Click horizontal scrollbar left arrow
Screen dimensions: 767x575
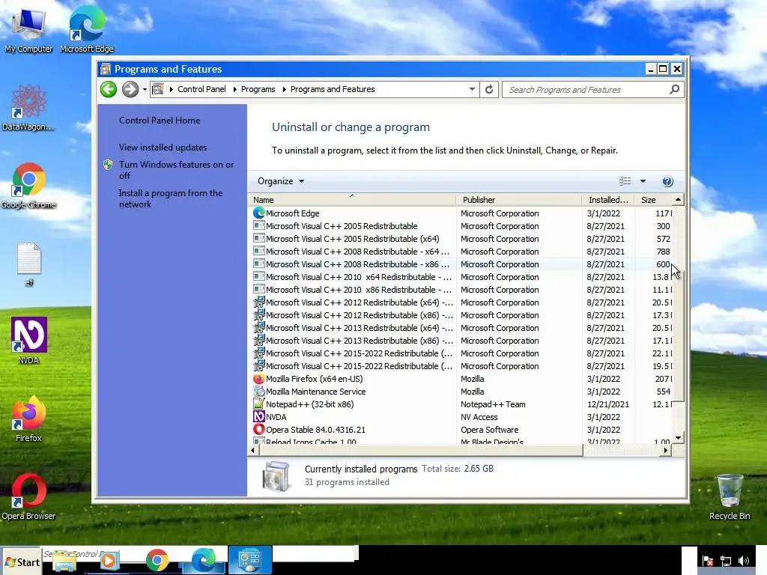click(253, 450)
